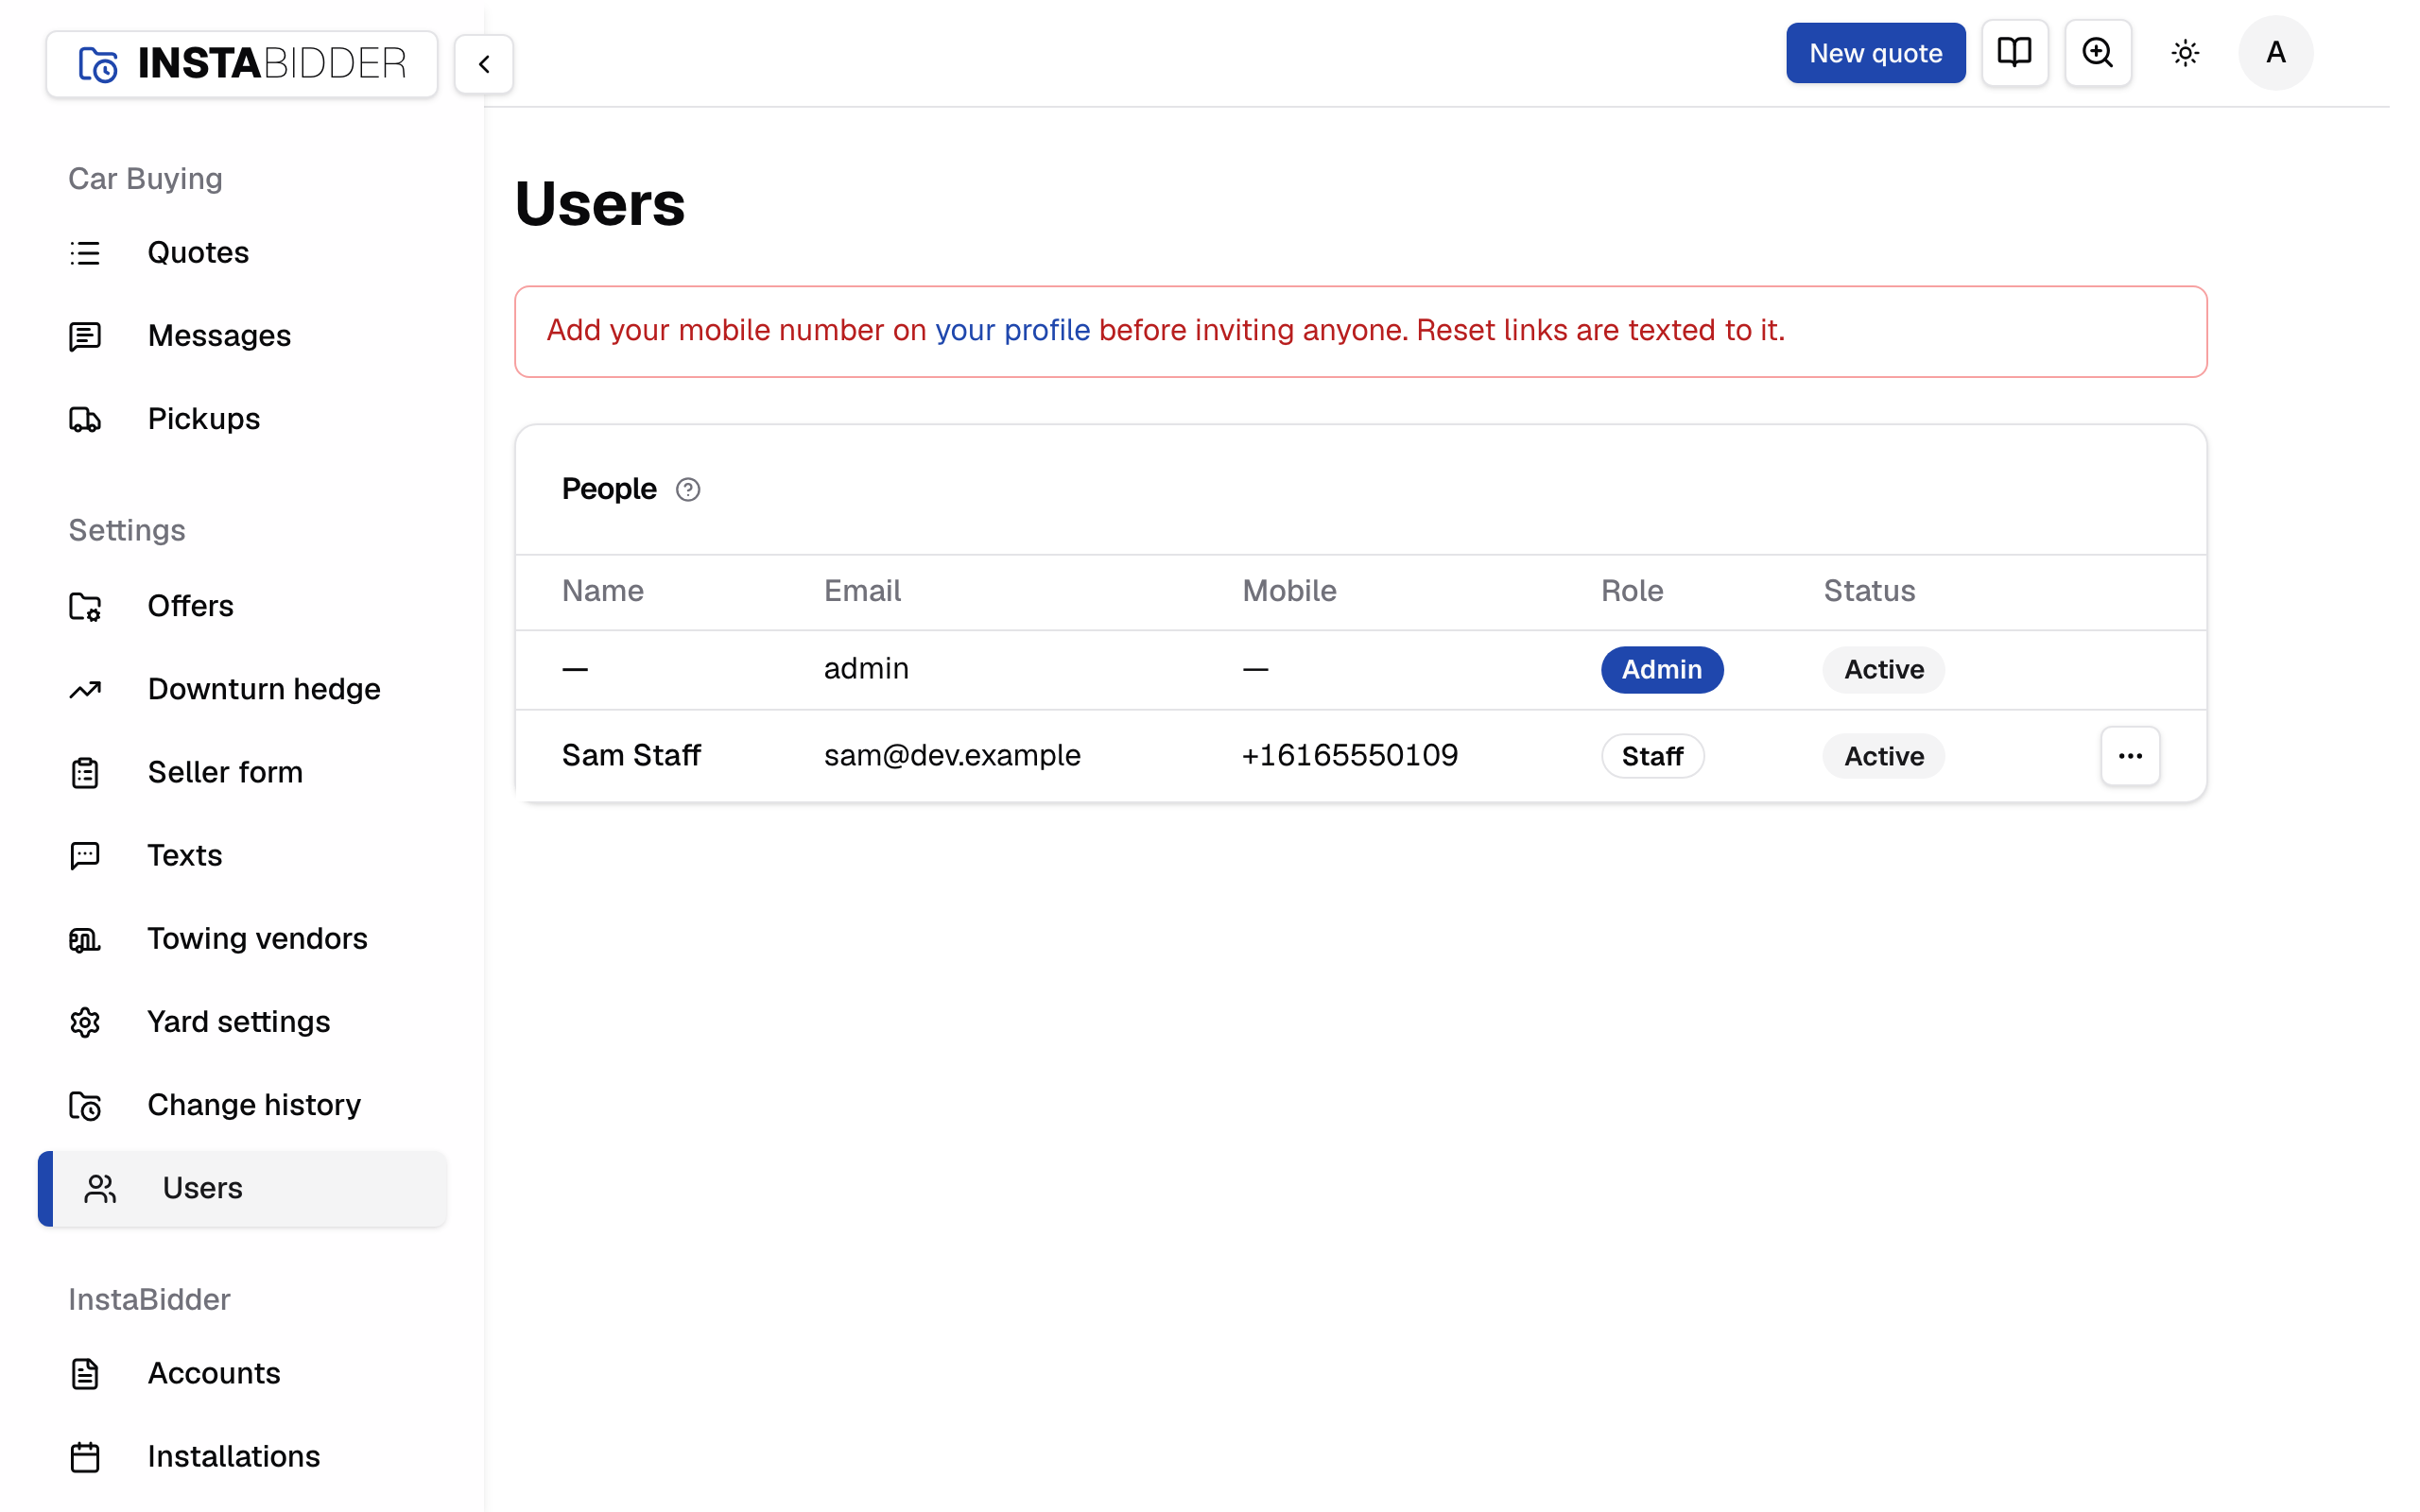Viewport: 2420px width, 1512px height.
Task: Click the Users people icon in sidebar
Action: tap(100, 1188)
